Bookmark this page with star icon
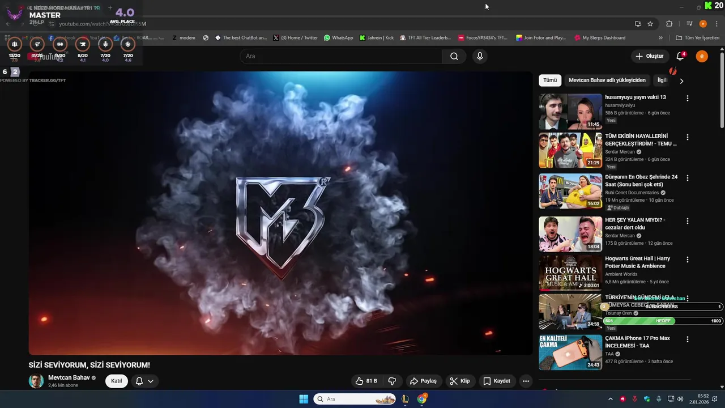 [650, 24]
